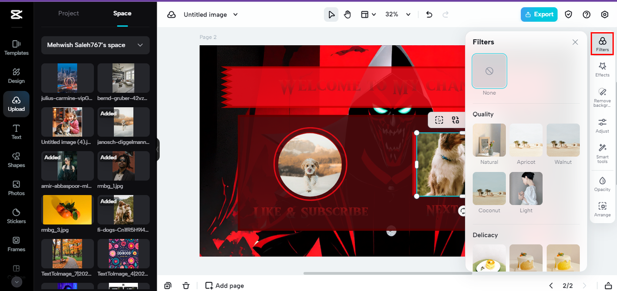Select the None filter option
617x291 pixels.
pyautogui.click(x=489, y=71)
